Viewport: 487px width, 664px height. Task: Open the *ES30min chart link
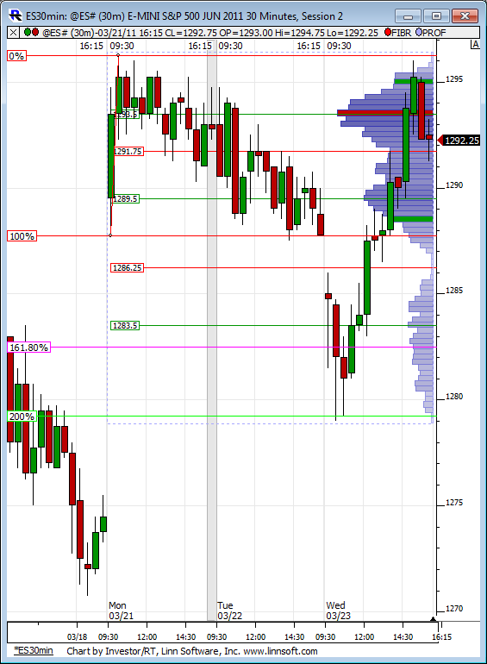pos(34,650)
